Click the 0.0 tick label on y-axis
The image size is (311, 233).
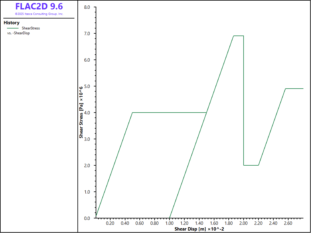87,218
